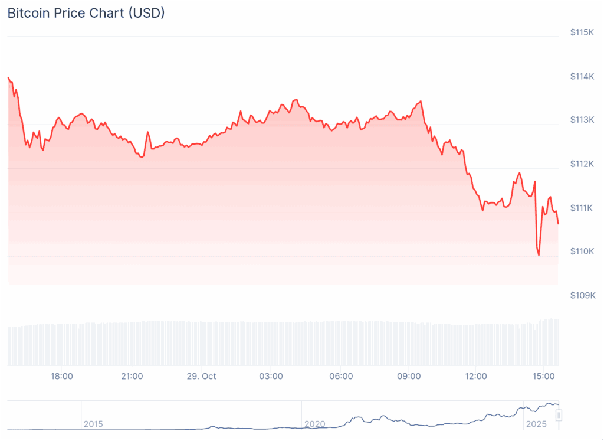604x441 pixels.
Task: Click the $114K price axis label
Action: (x=582, y=76)
